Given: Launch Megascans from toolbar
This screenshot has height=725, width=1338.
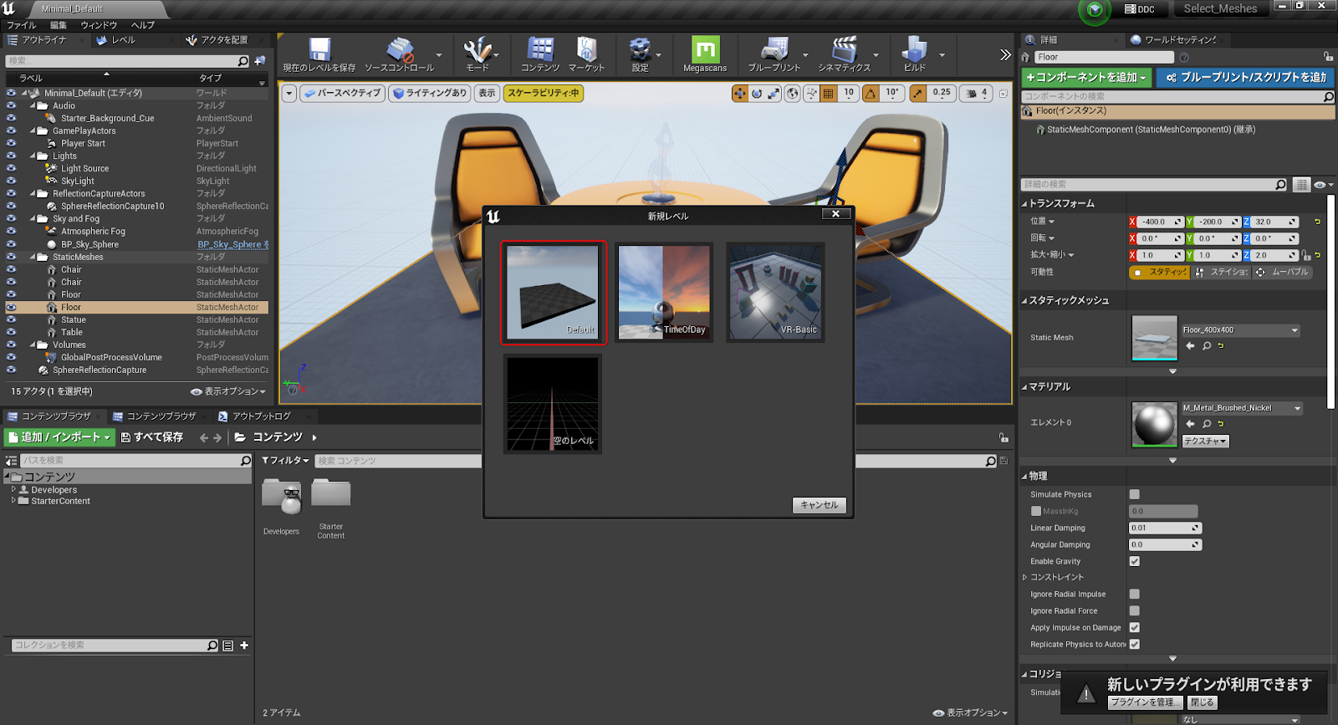Looking at the screenshot, I should point(705,54).
